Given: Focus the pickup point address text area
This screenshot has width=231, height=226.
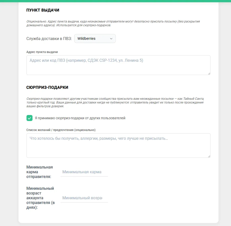Looking at the screenshot, I should 118,65.
